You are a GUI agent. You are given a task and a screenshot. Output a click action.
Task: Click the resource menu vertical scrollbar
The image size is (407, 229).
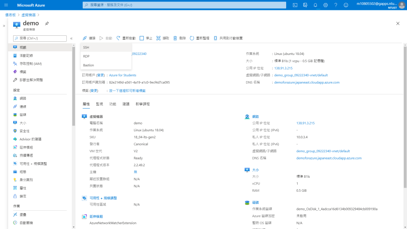coord(74,86)
